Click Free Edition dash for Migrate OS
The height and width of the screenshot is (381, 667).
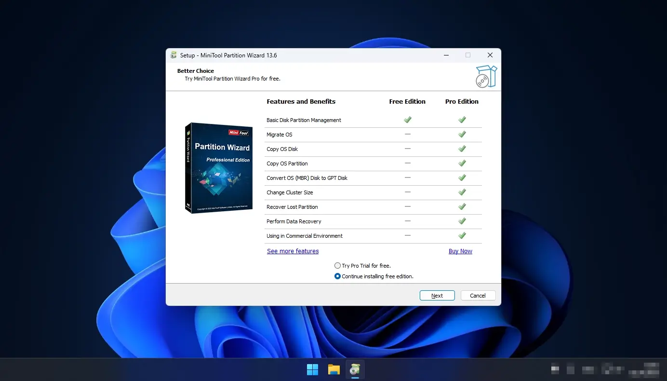tap(408, 134)
